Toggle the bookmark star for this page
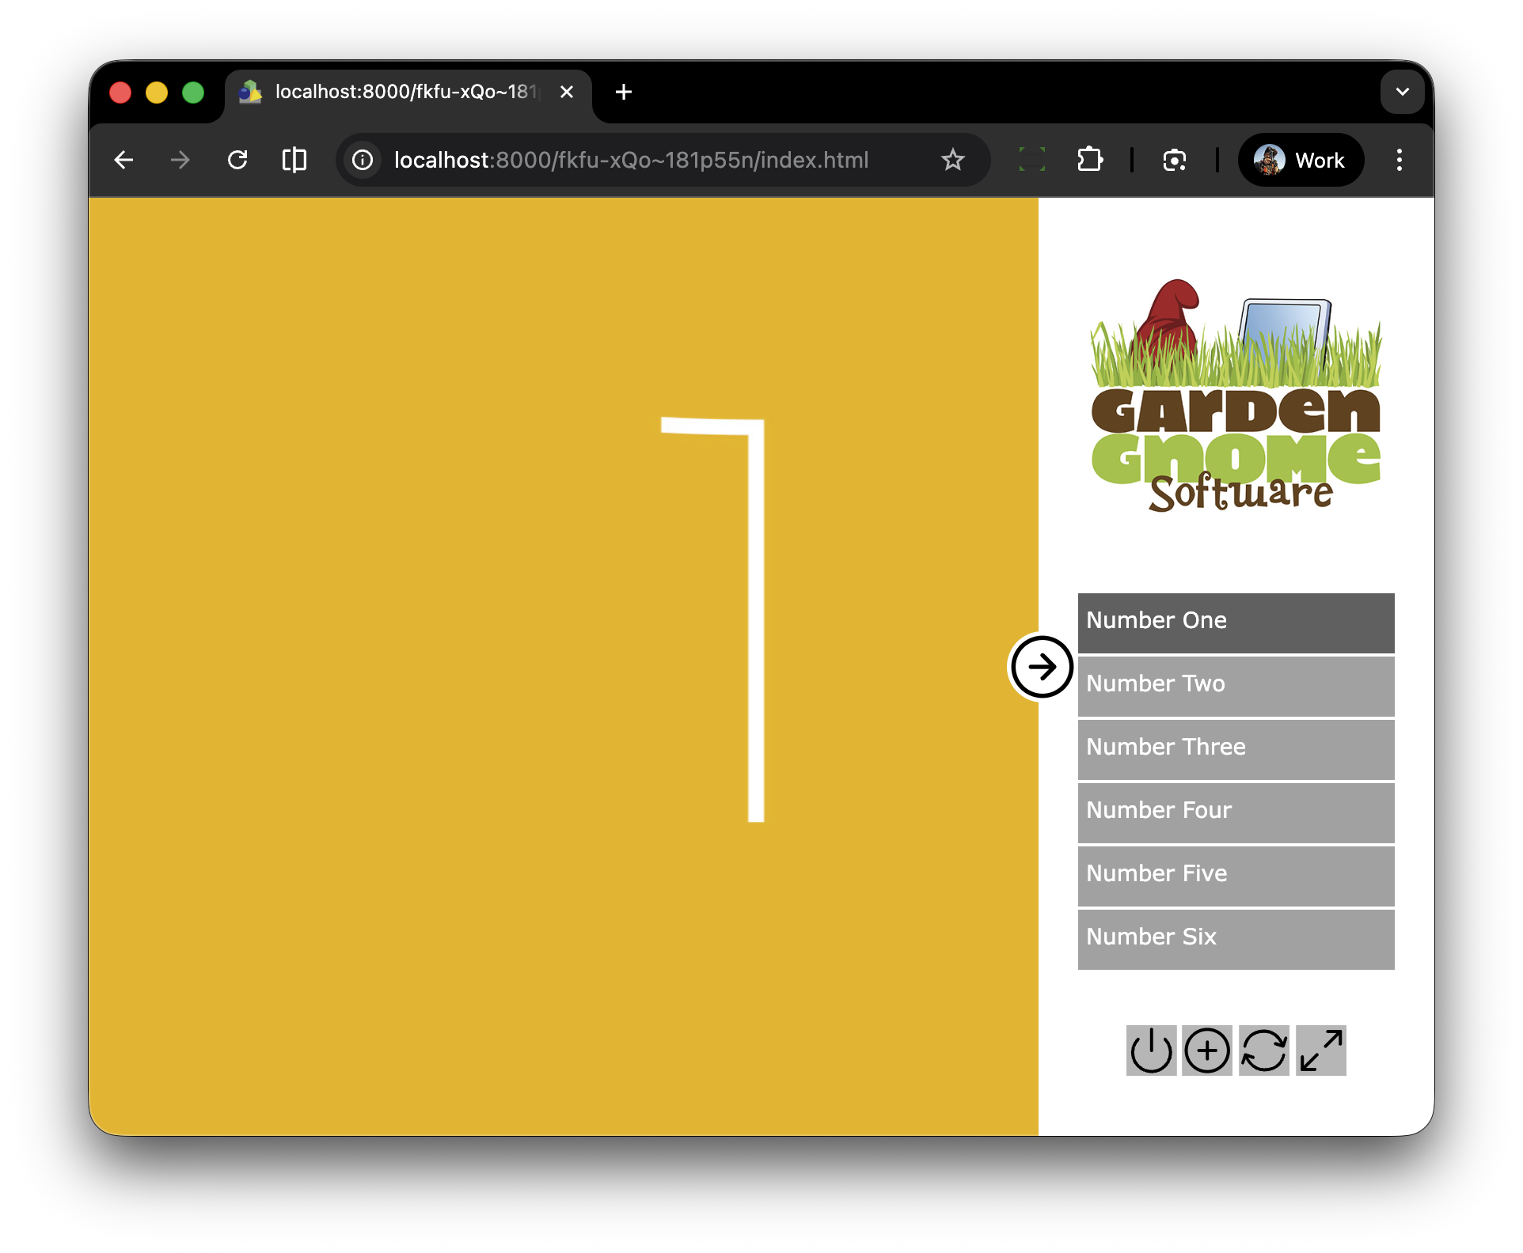The width and height of the screenshot is (1523, 1253). pyautogui.click(x=953, y=160)
